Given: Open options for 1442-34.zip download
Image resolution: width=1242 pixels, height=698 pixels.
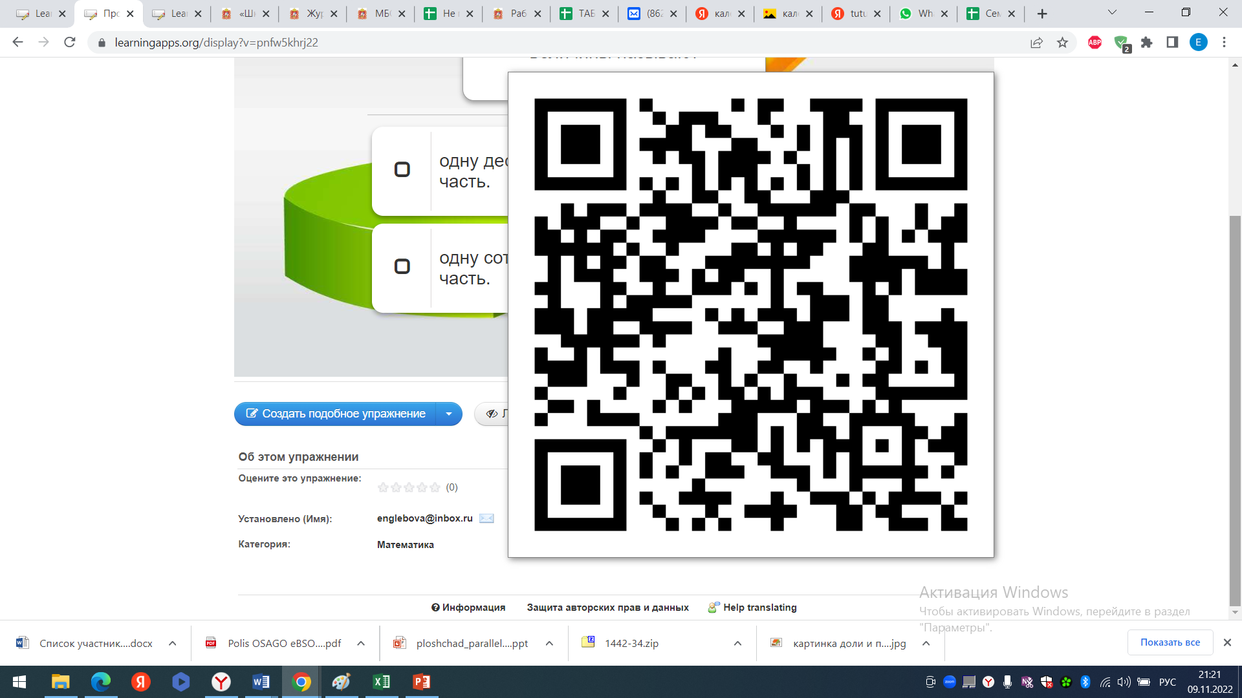Looking at the screenshot, I should click(x=737, y=644).
